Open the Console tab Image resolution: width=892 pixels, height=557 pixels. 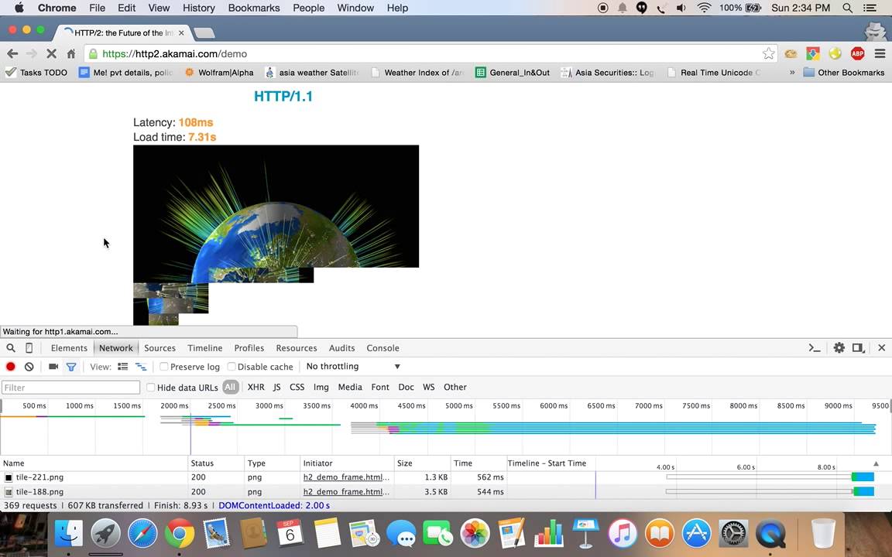383,348
